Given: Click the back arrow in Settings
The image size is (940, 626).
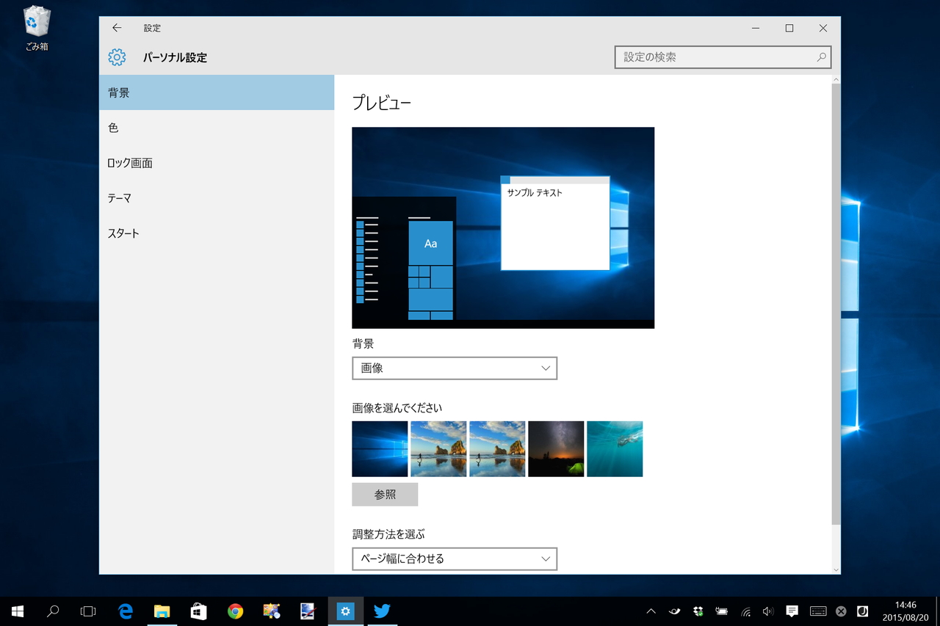Looking at the screenshot, I should point(116,28).
